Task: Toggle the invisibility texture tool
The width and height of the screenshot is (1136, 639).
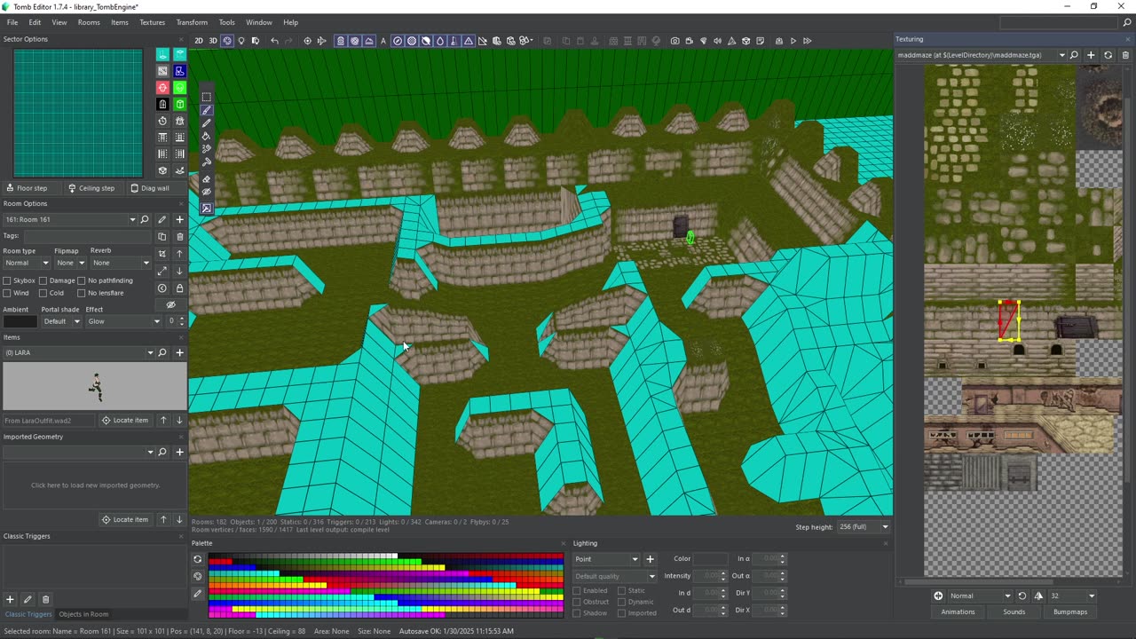Action: coord(206,192)
